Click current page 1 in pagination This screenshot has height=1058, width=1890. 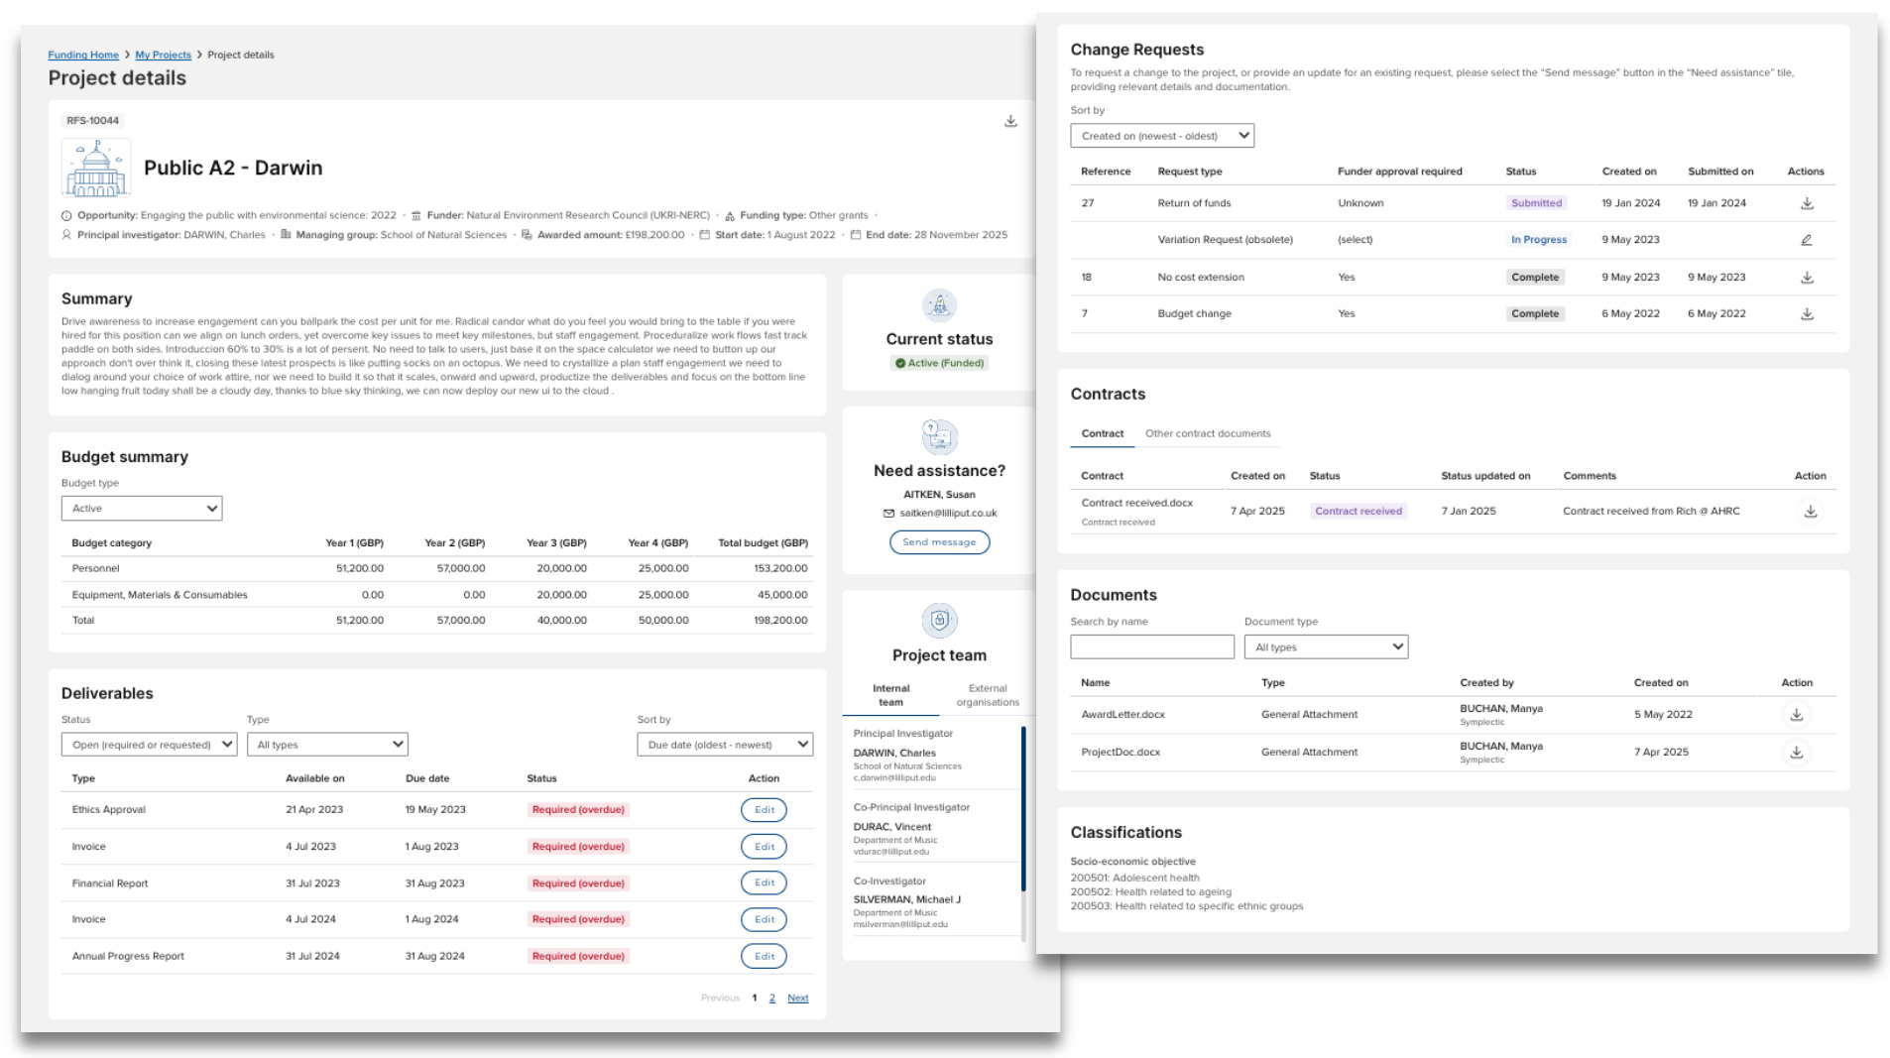click(755, 999)
